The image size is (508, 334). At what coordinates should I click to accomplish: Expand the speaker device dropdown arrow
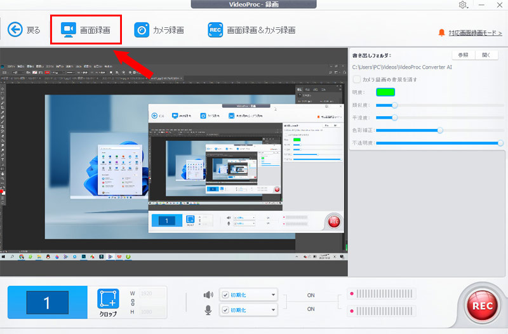point(273,295)
